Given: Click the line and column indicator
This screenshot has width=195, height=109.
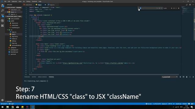Looking at the screenshot, I should click(x=157, y=104).
